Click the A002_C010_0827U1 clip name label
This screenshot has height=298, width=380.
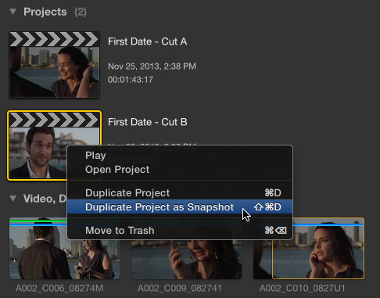[x=303, y=289]
